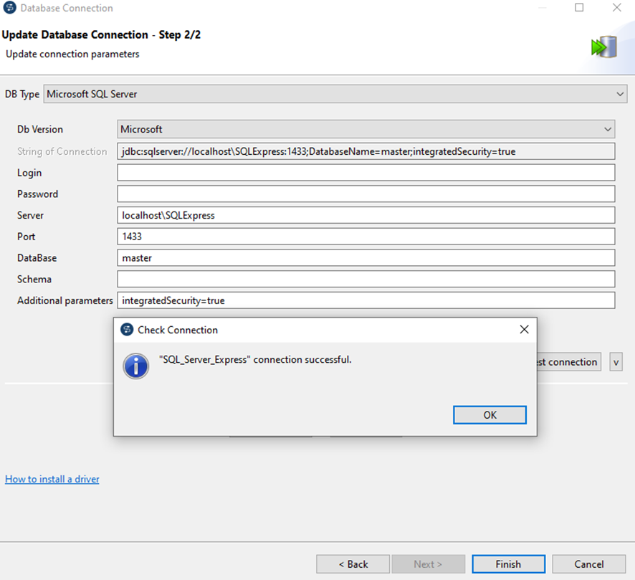Click the Finish button
Viewport: 635px width, 580px height.
pos(508,564)
